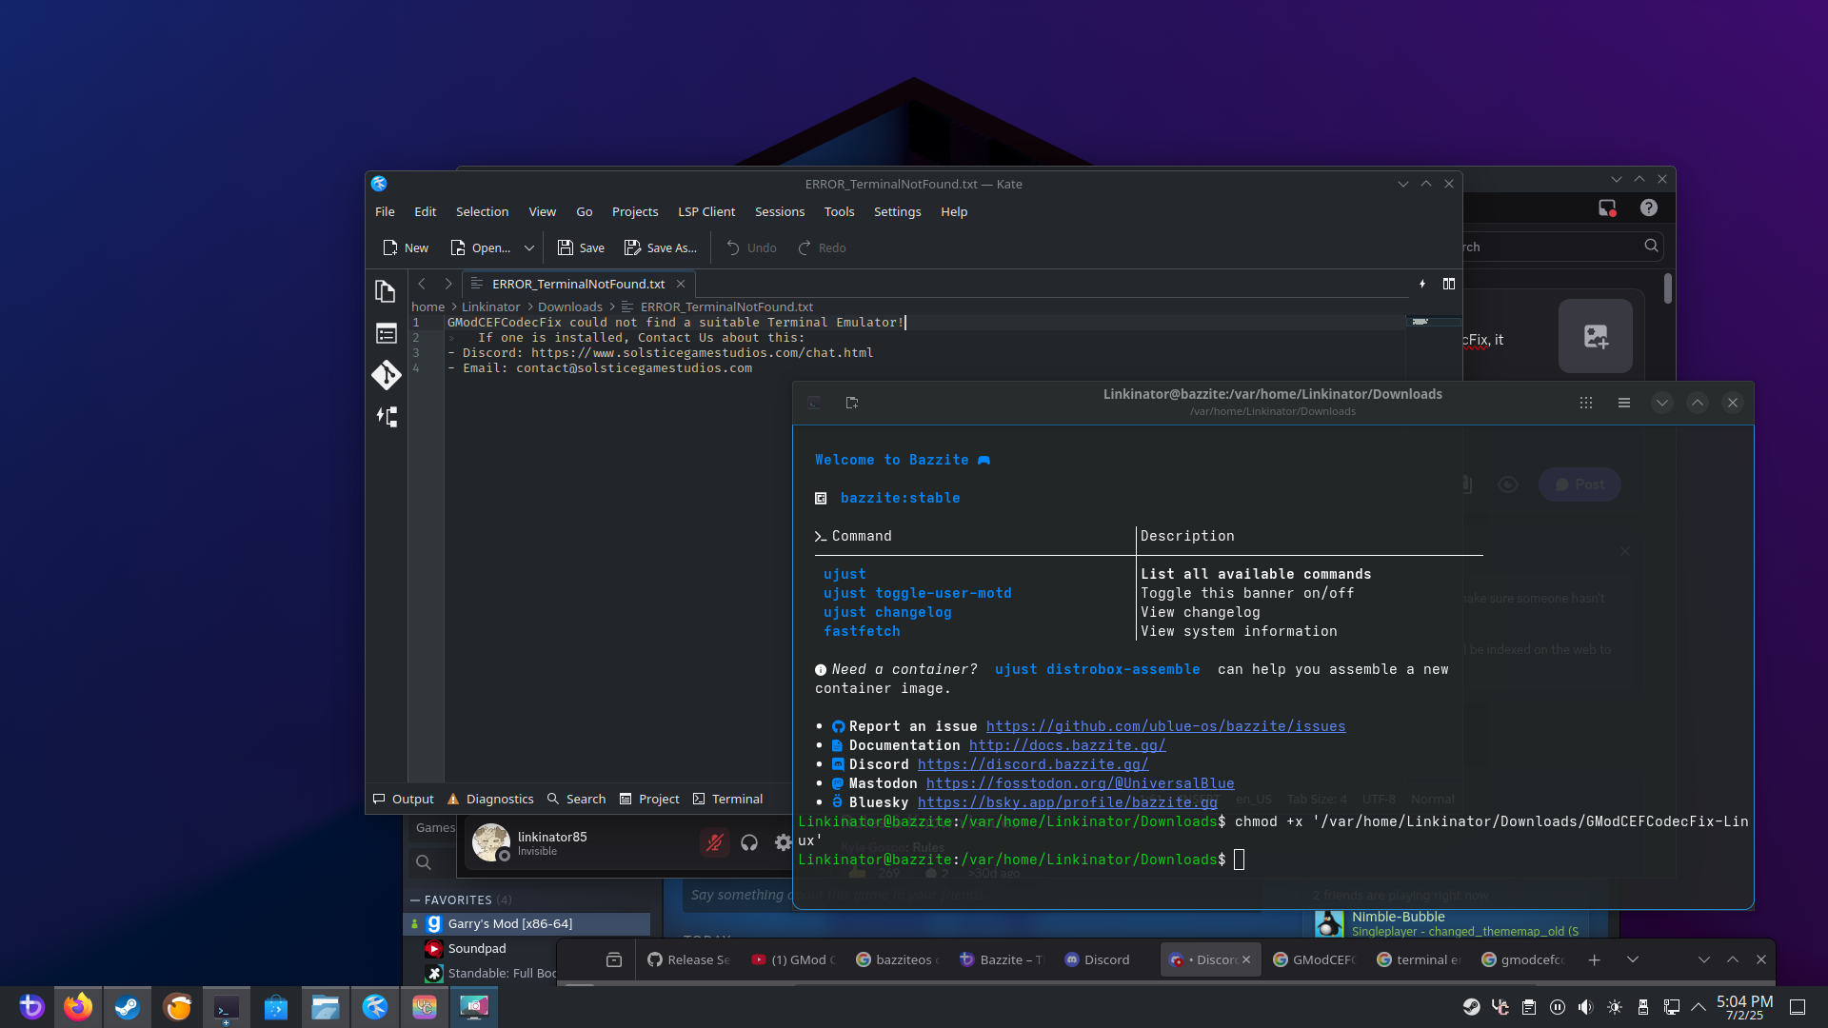
Task: Open the File menu in Kate
Action: coord(385,211)
